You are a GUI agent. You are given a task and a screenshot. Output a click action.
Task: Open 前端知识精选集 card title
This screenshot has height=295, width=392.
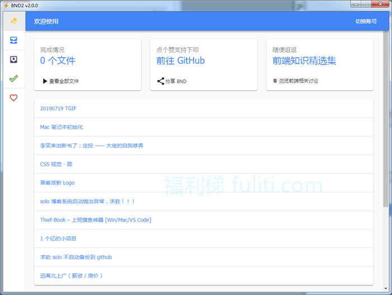(304, 60)
